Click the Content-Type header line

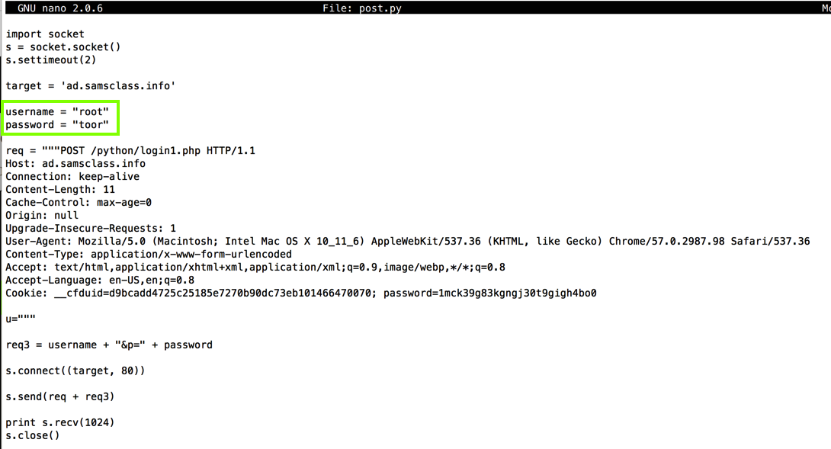(x=149, y=255)
